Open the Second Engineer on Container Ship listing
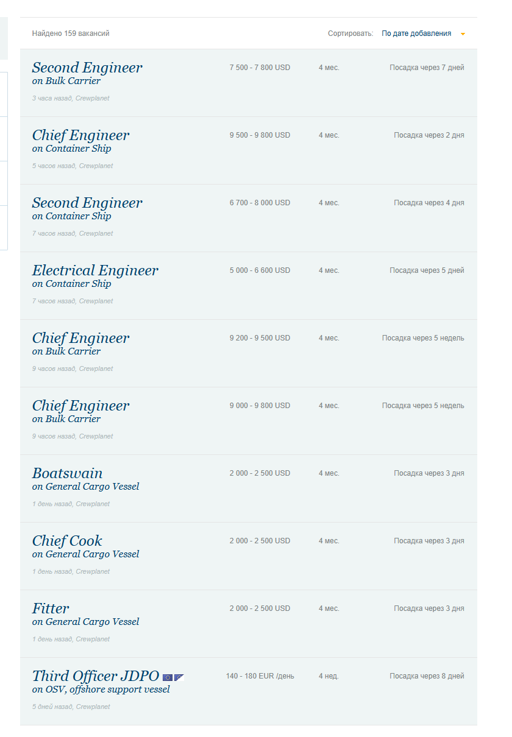Viewport: 512px width, 737px height. (x=87, y=203)
